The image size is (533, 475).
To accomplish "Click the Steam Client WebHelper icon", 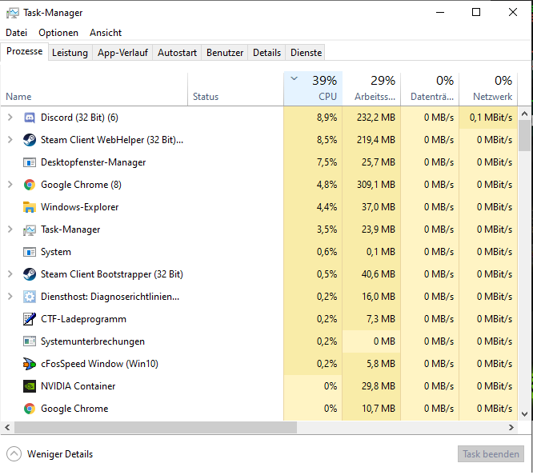I will click(30, 140).
